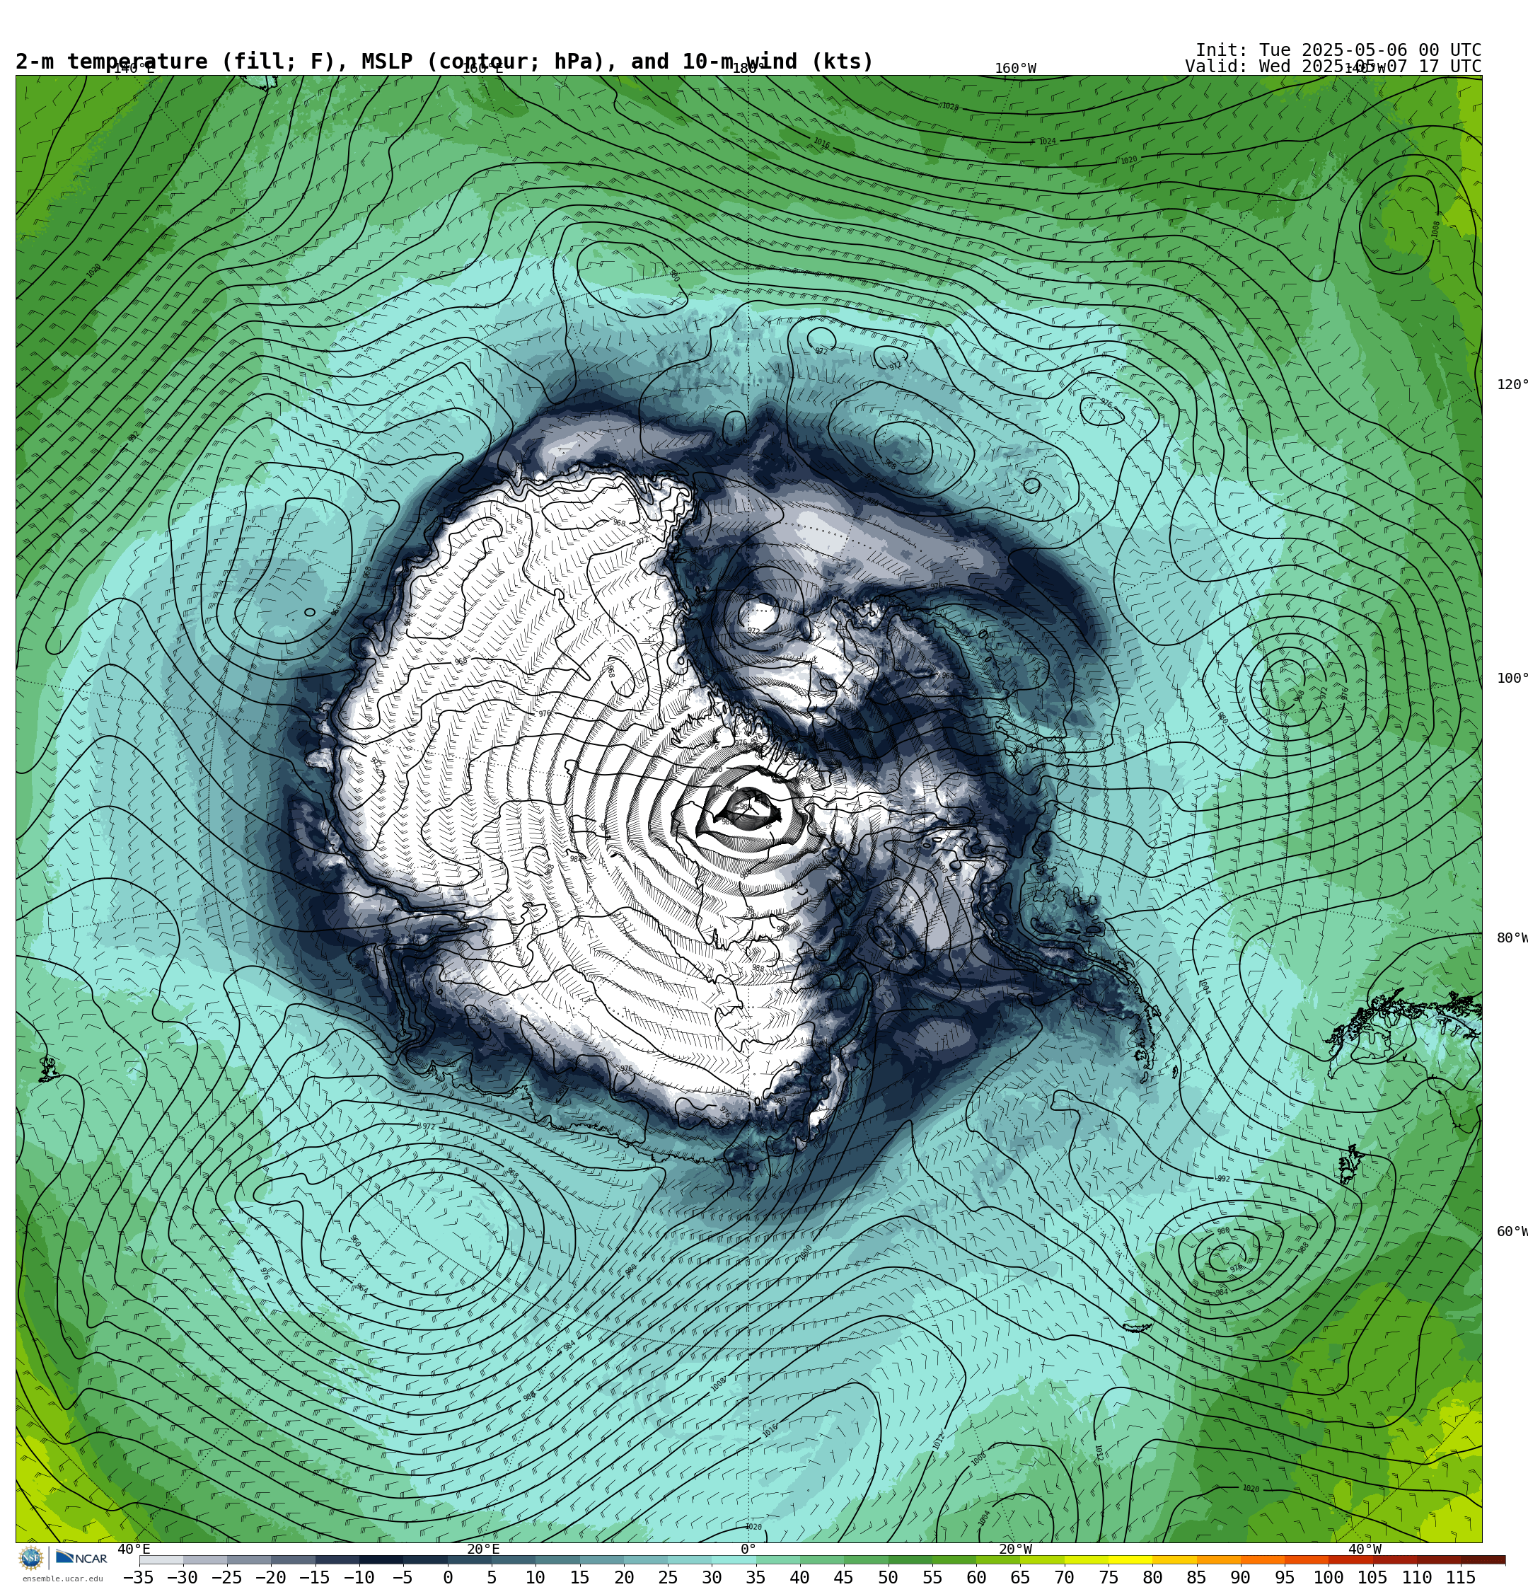This screenshot has height=1587, width=1528.
Task: Click the dark navy colorbar swatch above -10
Action: pyautogui.click(x=381, y=1559)
